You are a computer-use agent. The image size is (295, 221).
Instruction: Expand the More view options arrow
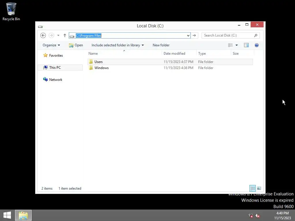coord(237,45)
